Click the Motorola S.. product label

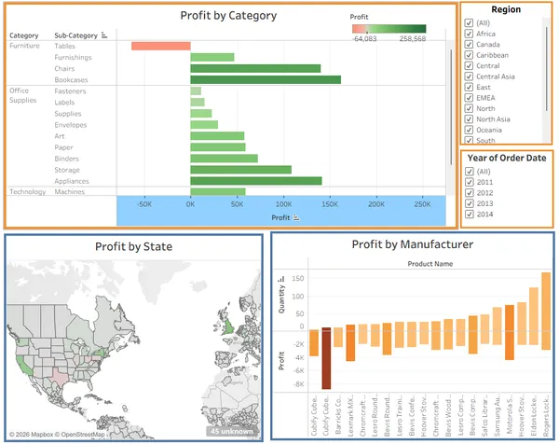pos(510,415)
